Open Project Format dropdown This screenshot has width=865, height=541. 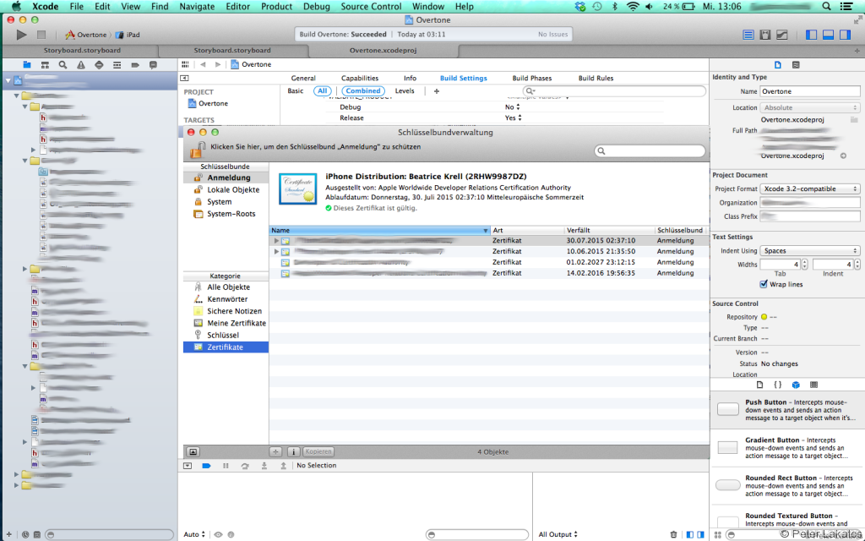[x=810, y=189]
